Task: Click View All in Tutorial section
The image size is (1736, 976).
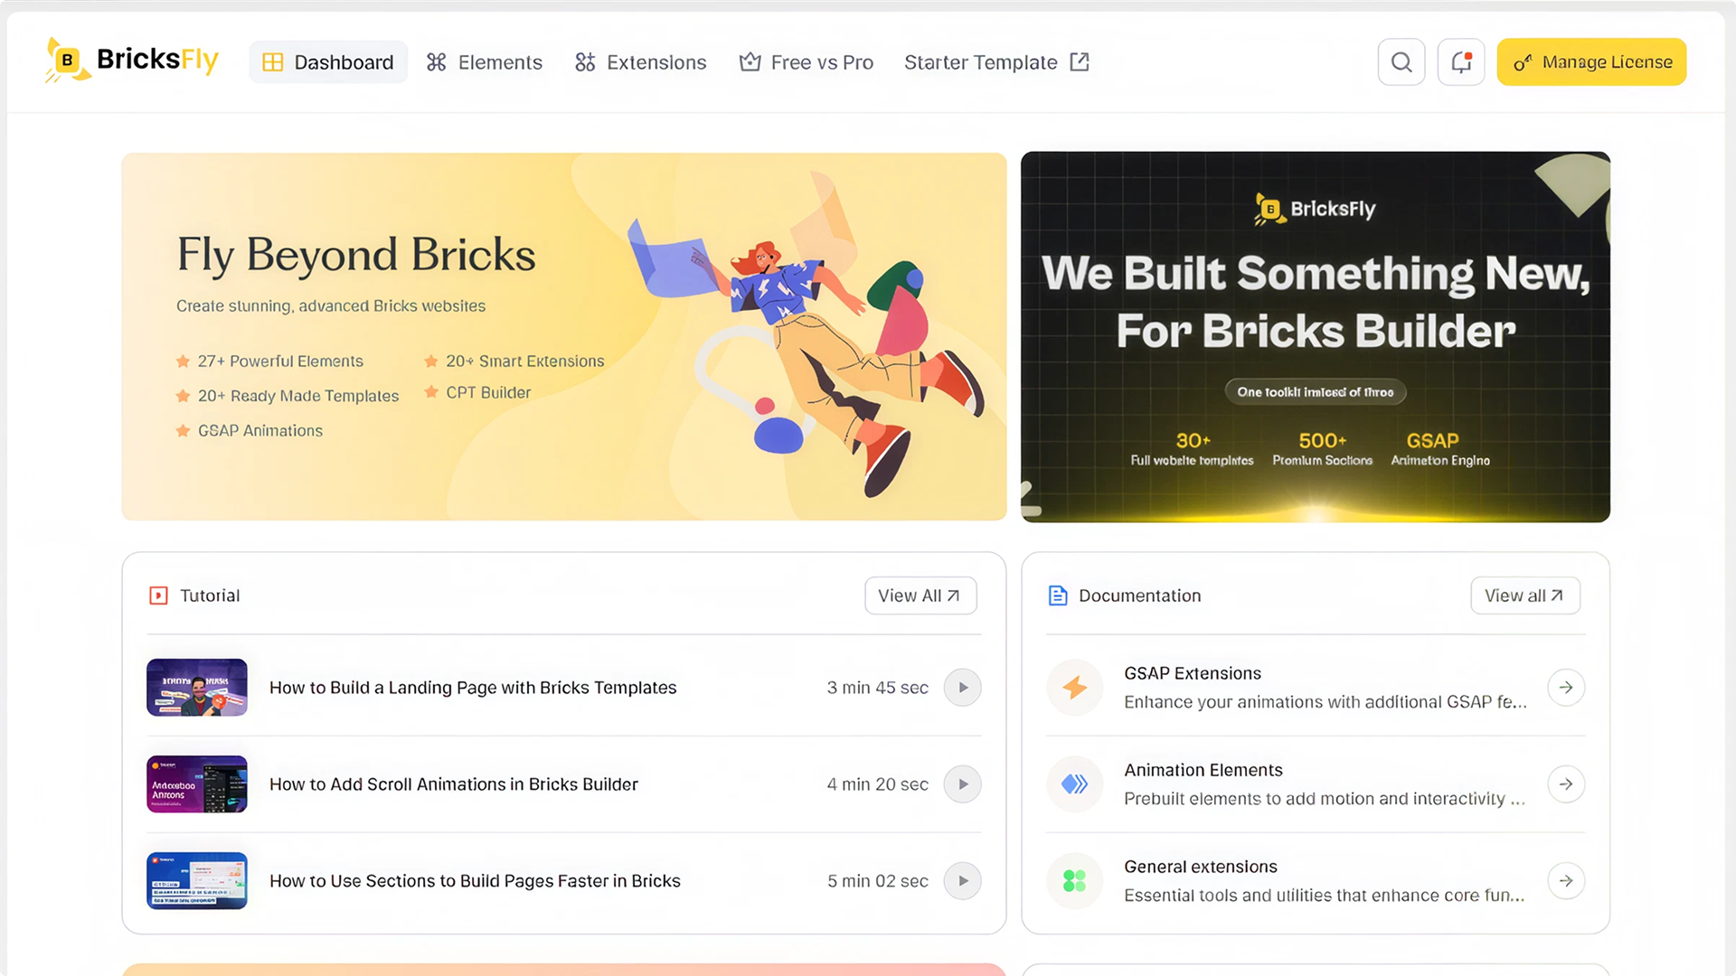Action: [x=920, y=596]
